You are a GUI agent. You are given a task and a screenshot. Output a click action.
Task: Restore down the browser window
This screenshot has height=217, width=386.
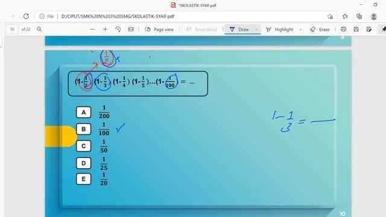click(x=375, y=5)
